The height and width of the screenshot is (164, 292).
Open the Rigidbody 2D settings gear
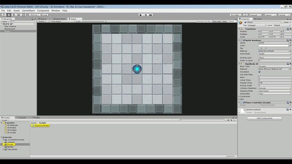[291, 64]
